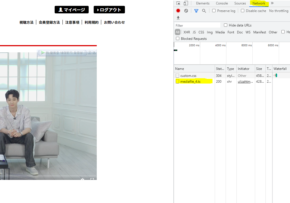Image resolution: width=290 pixels, height=203 pixels.
Task: Sort by the Type column header
Action: tap(231, 69)
